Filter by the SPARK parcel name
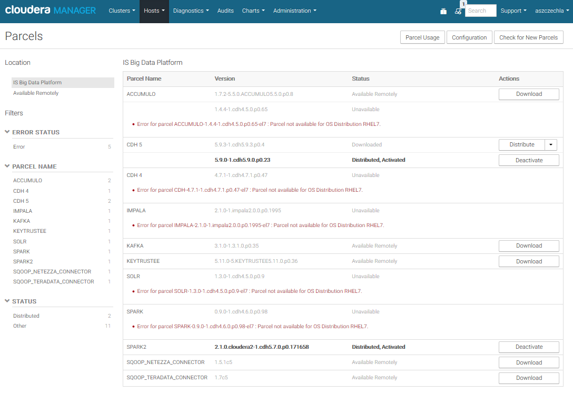 pos(21,251)
